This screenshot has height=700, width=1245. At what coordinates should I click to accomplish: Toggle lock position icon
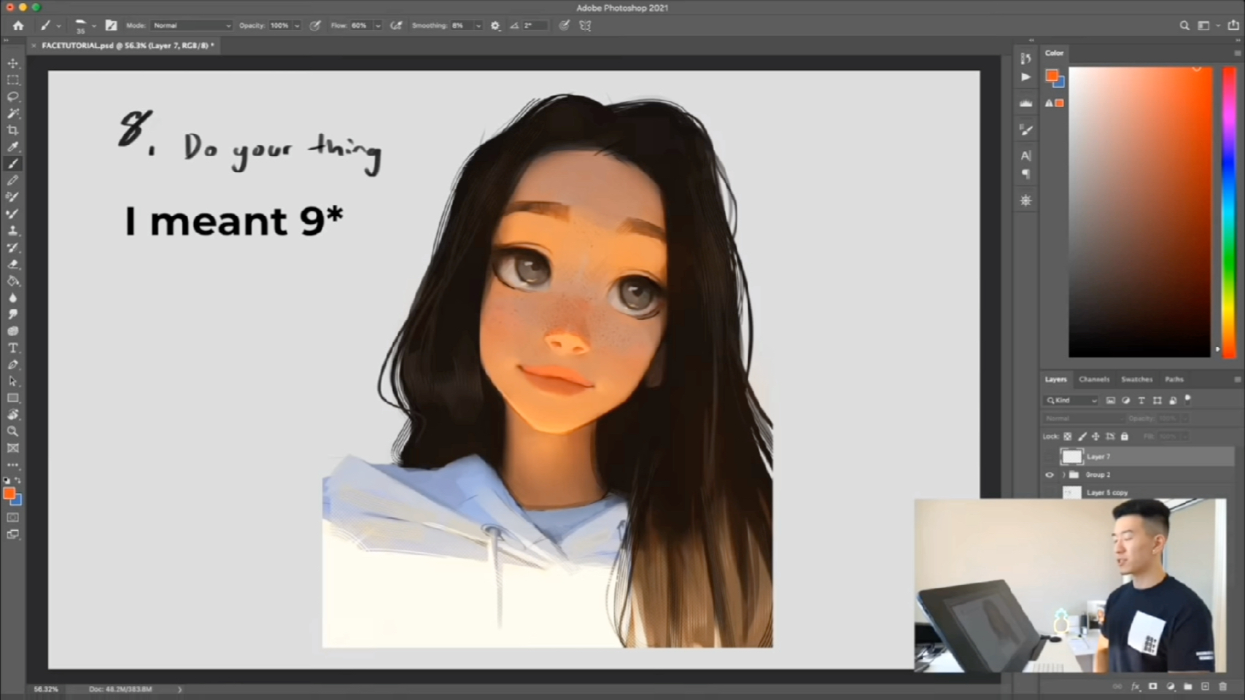pyautogui.click(x=1095, y=437)
